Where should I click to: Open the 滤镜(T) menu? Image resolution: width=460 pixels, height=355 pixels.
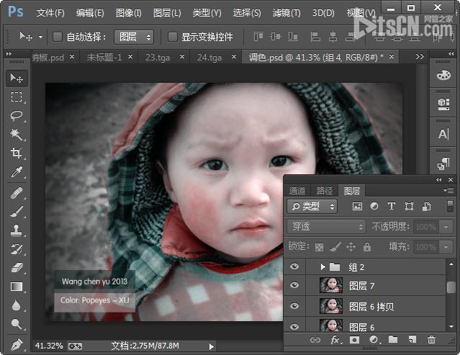pos(287,13)
